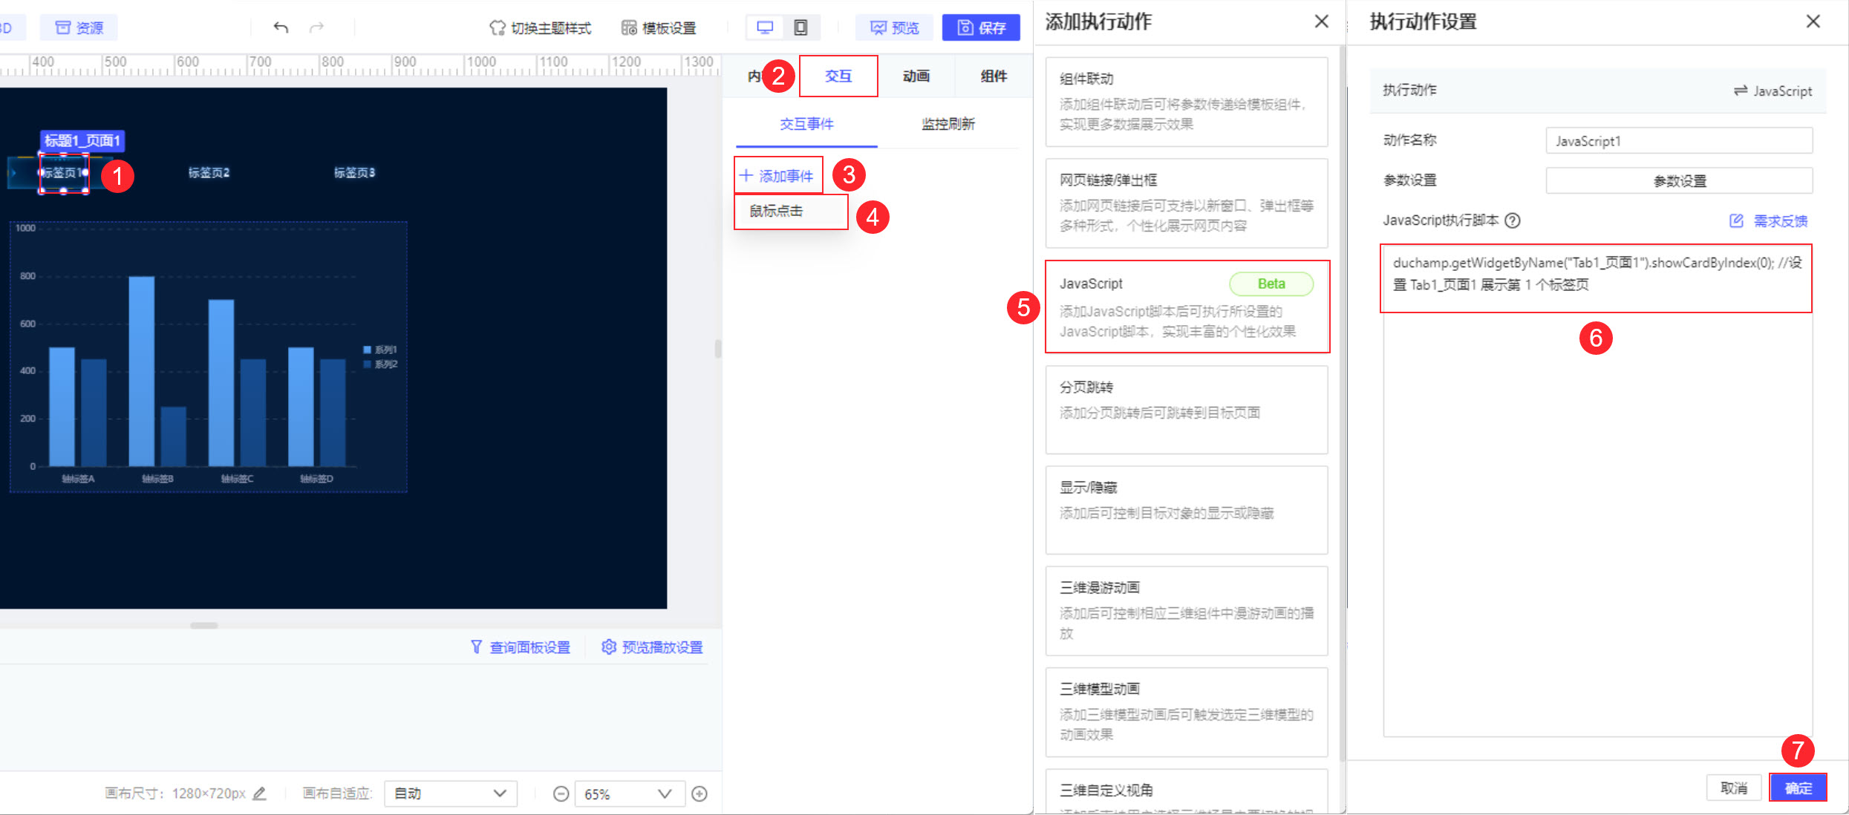The image size is (1849, 815).
Task: Toggle the JavaScript action type switcher
Action: pos(1773,91)
